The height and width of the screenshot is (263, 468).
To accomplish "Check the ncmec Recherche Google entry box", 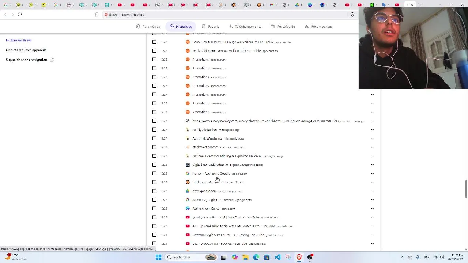I will pos(154,174).
